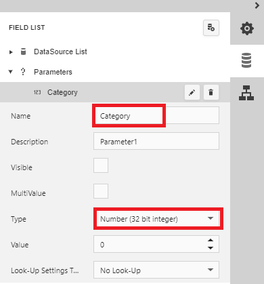Click the Value number input field
This screenshot has height=284, width=264.
pos(150,244)
